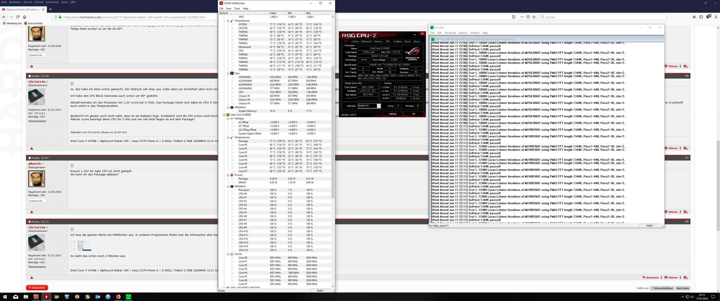Click Nach oben link

point(683,288)
